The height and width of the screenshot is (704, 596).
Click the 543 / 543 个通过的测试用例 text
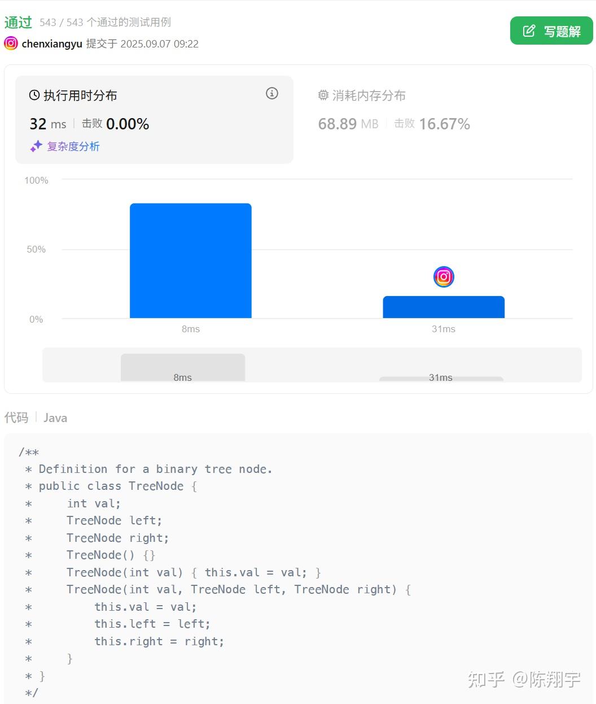tap(105, 23)
